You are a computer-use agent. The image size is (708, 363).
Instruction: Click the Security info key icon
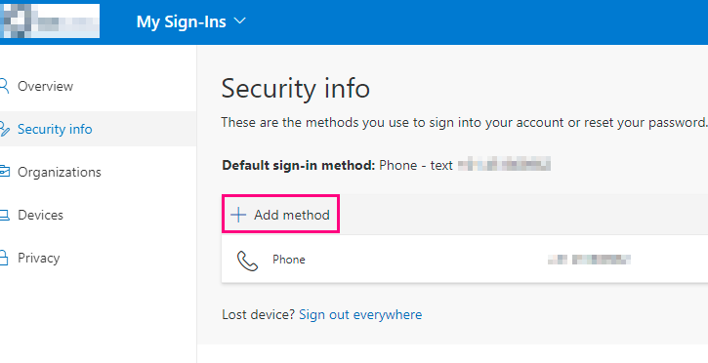pos(4,129)
